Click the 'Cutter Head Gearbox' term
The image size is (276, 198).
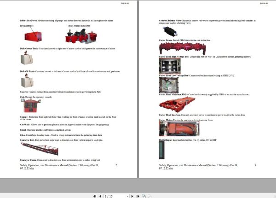169,115
